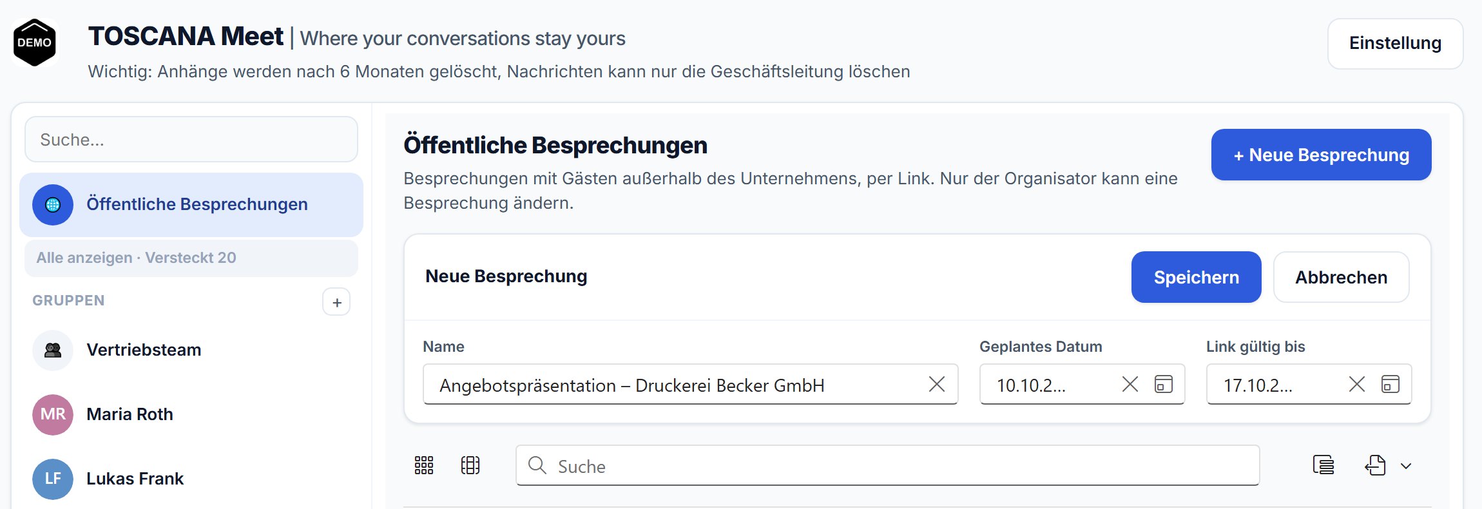Screen dimensions: 1482x509
Task: Expand the export options chevron
Action: tap(1406, 466)
